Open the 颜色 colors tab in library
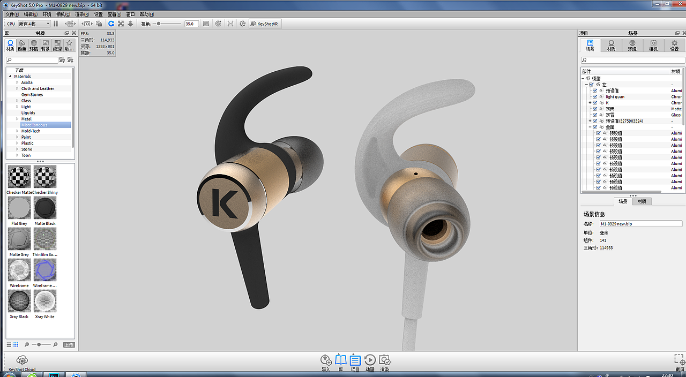The height and width of the screenshot is (377, 686). (22, 46)
